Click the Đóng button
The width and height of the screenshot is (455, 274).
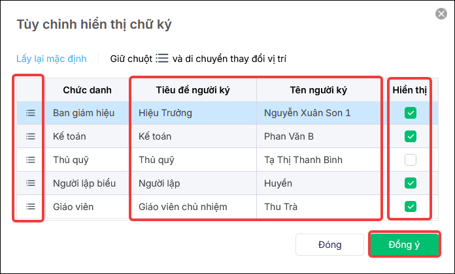[329, 245]
